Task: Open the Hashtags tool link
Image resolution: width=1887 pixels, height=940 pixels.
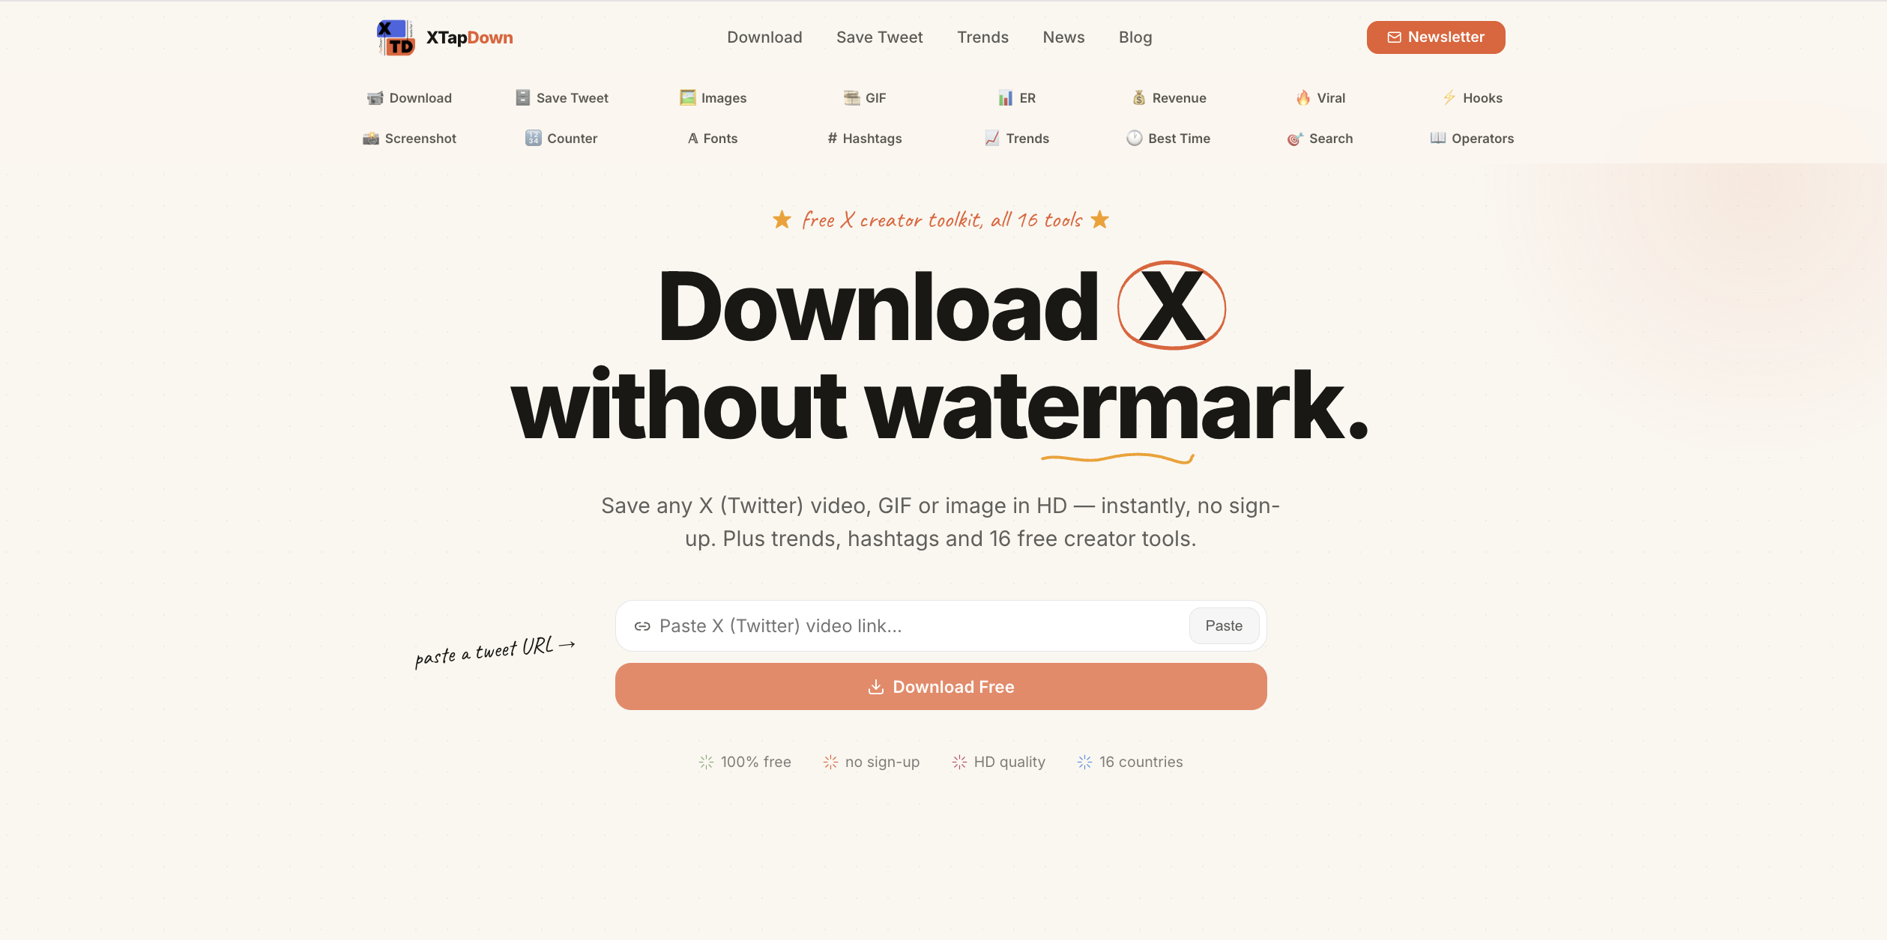Action: click(x=865, y=139)
